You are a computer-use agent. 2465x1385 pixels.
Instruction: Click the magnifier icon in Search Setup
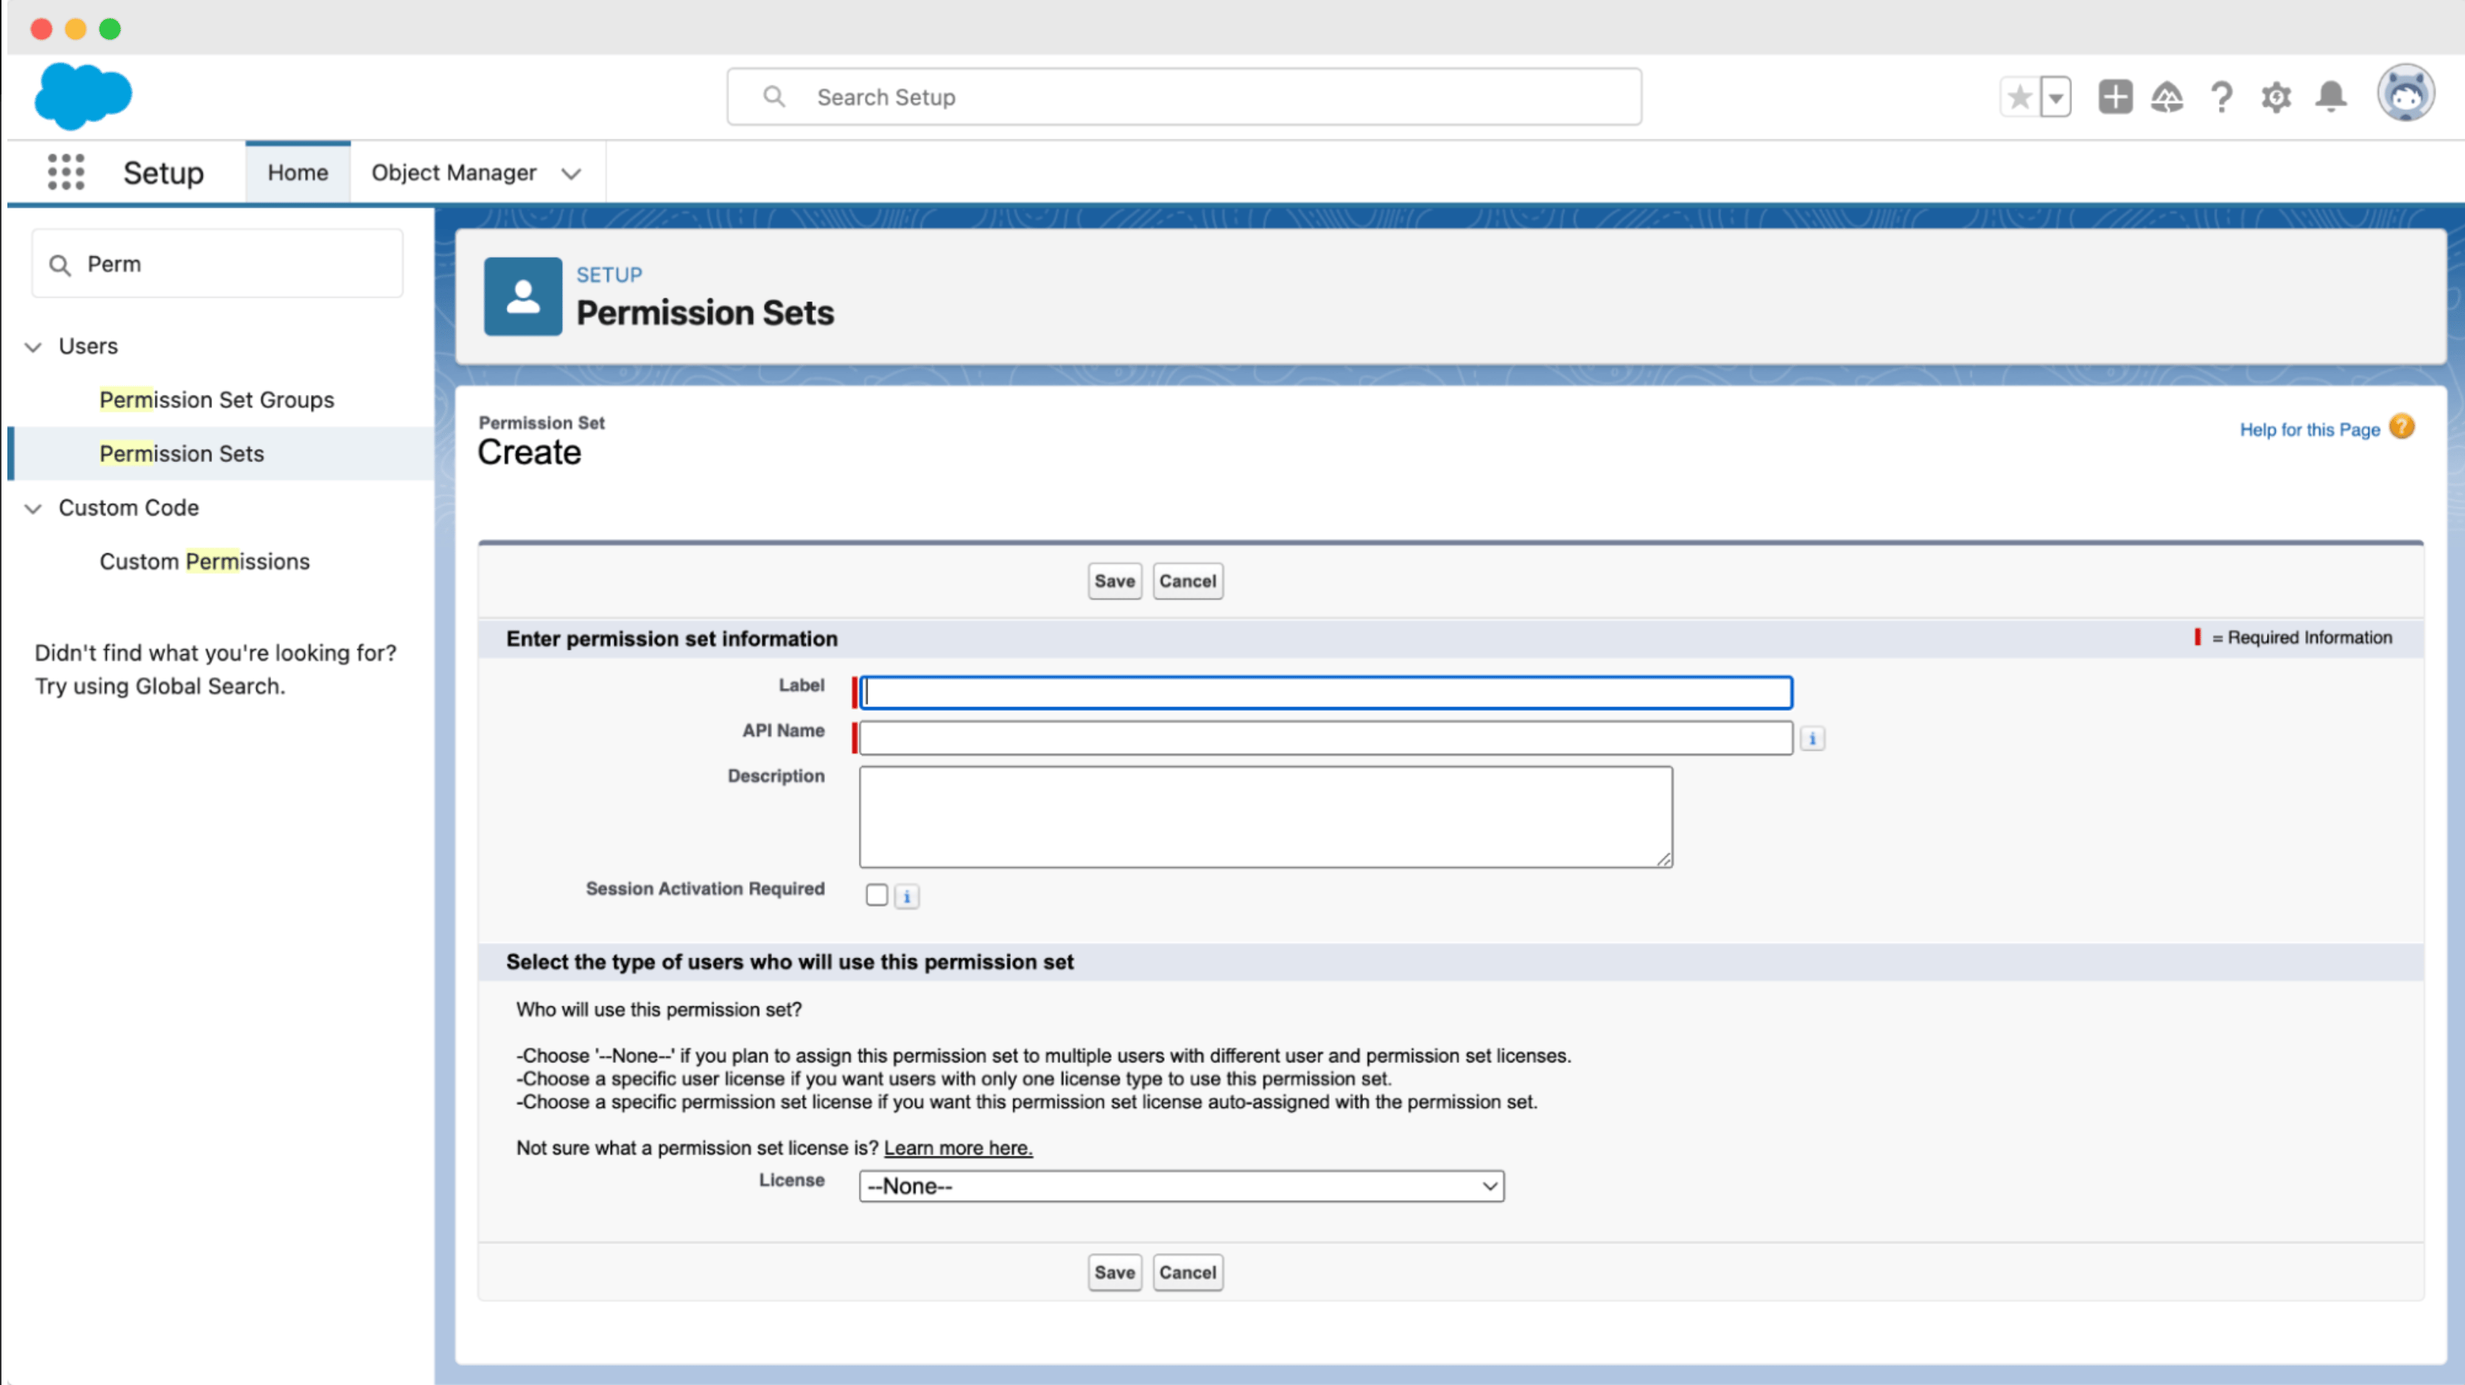click(774, 97)
